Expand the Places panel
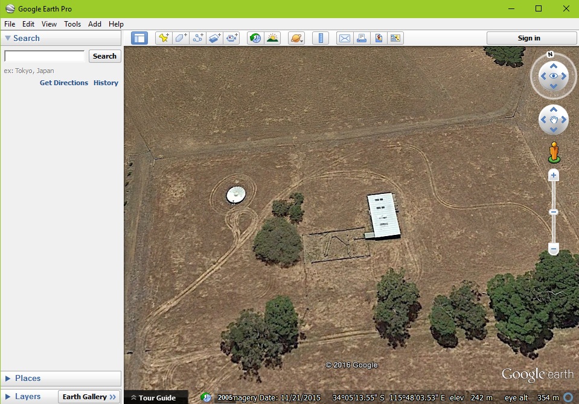 click(x=7, y=378)
